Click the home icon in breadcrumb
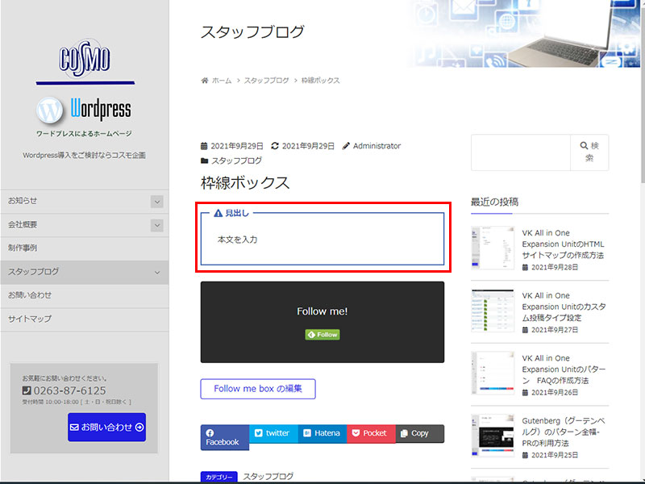645x484 pixels. pos(205,81)
